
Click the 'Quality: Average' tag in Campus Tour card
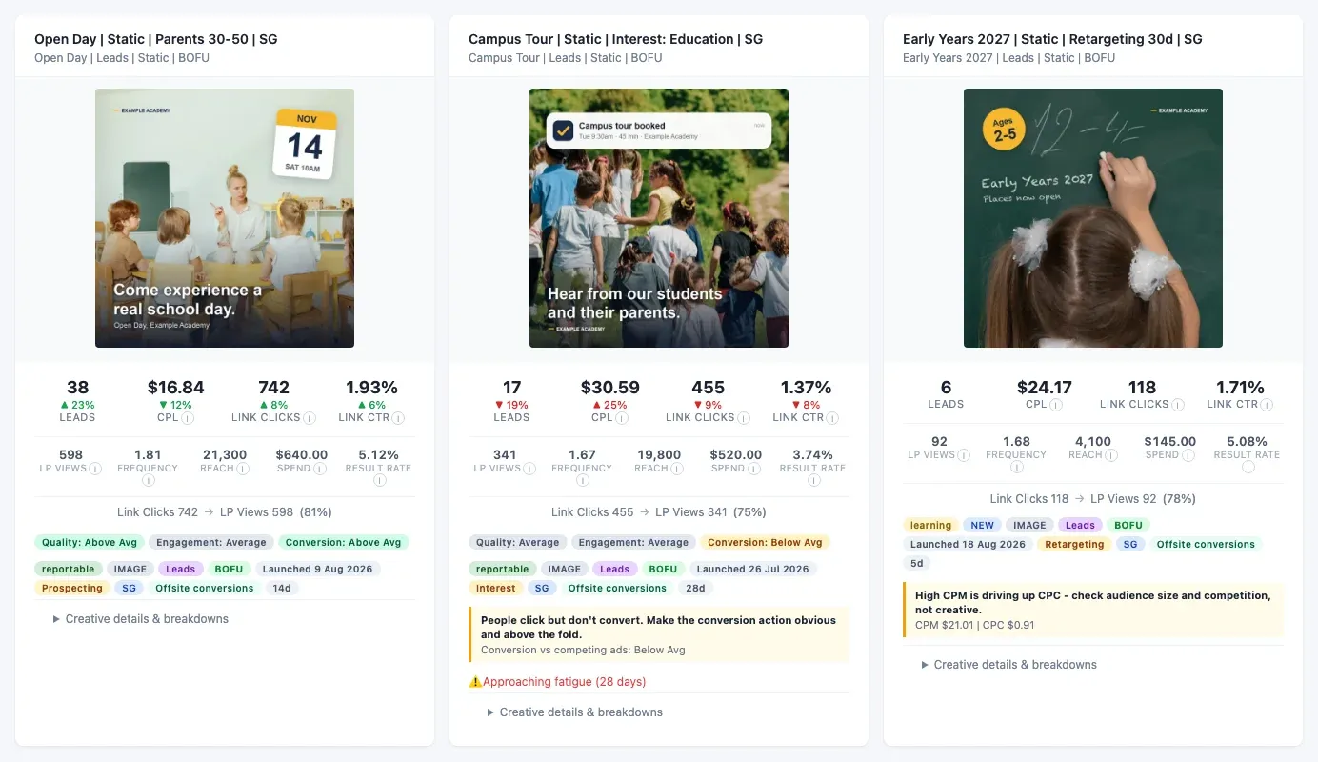[518, 542]
